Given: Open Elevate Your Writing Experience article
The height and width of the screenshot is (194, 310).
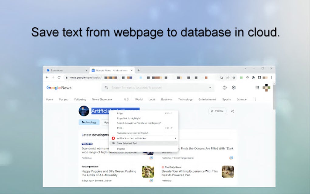Looking at the screenshot, I should pyautogui.click(x=189, y=173).
